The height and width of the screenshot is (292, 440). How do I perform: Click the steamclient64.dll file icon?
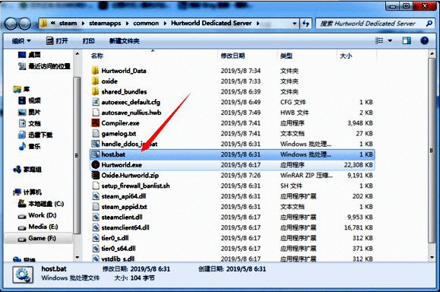(x=96, y=227)
